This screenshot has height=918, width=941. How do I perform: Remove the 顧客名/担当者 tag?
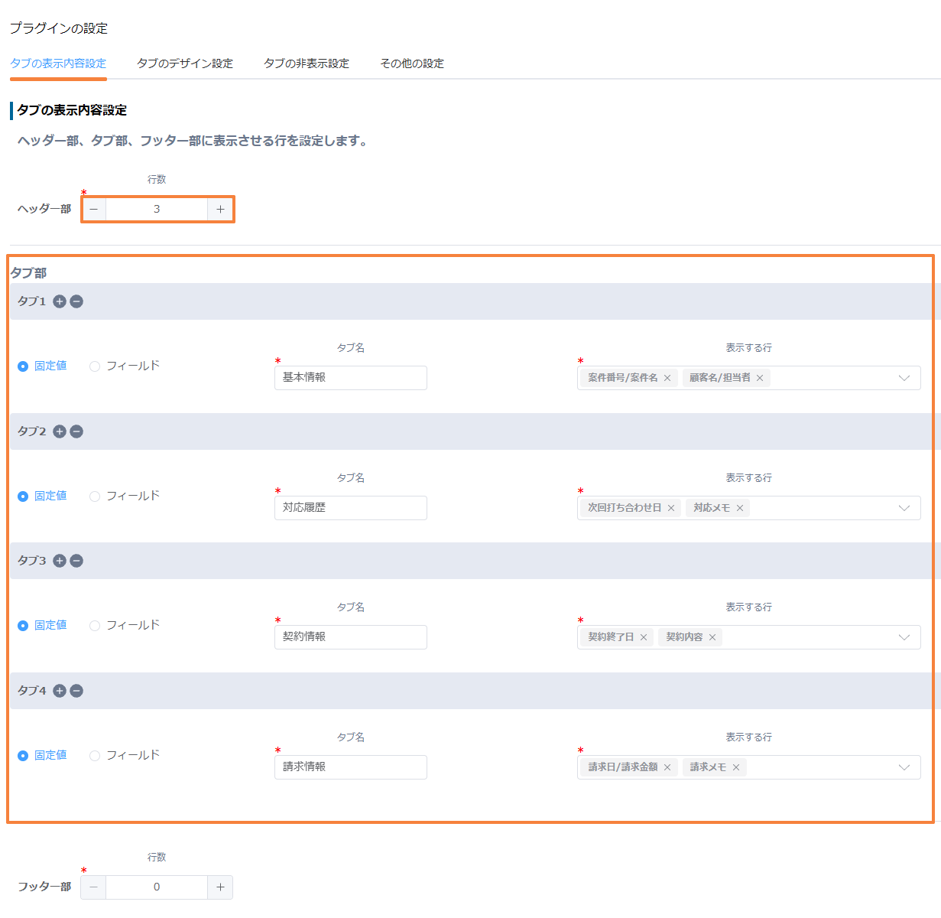pos(760,378)
